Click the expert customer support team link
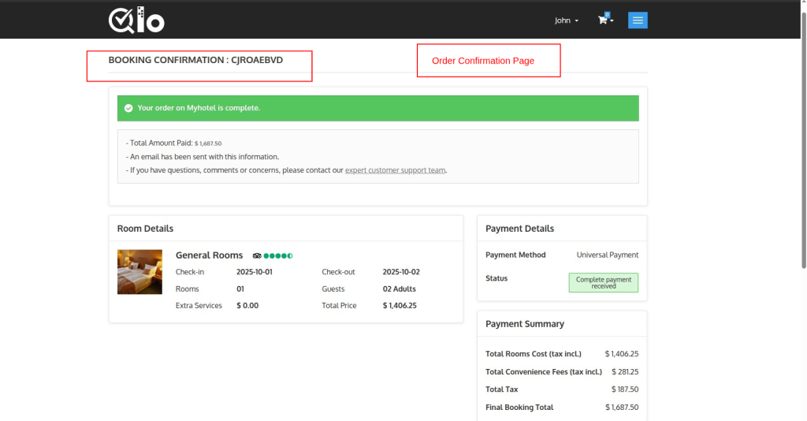Screen dimensions: 807x421 coord(395,170)
